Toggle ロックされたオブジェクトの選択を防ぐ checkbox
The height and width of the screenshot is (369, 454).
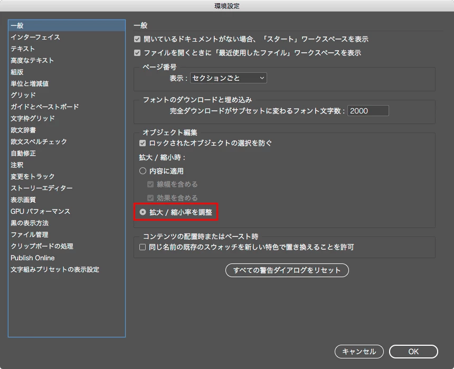click(x=143, y=143)
